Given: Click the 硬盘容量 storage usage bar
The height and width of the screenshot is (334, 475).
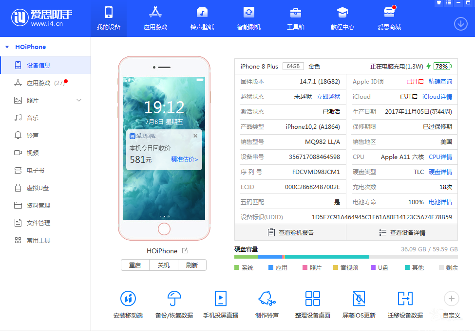Looking at the screenshot, I should [x=346, y=257].
